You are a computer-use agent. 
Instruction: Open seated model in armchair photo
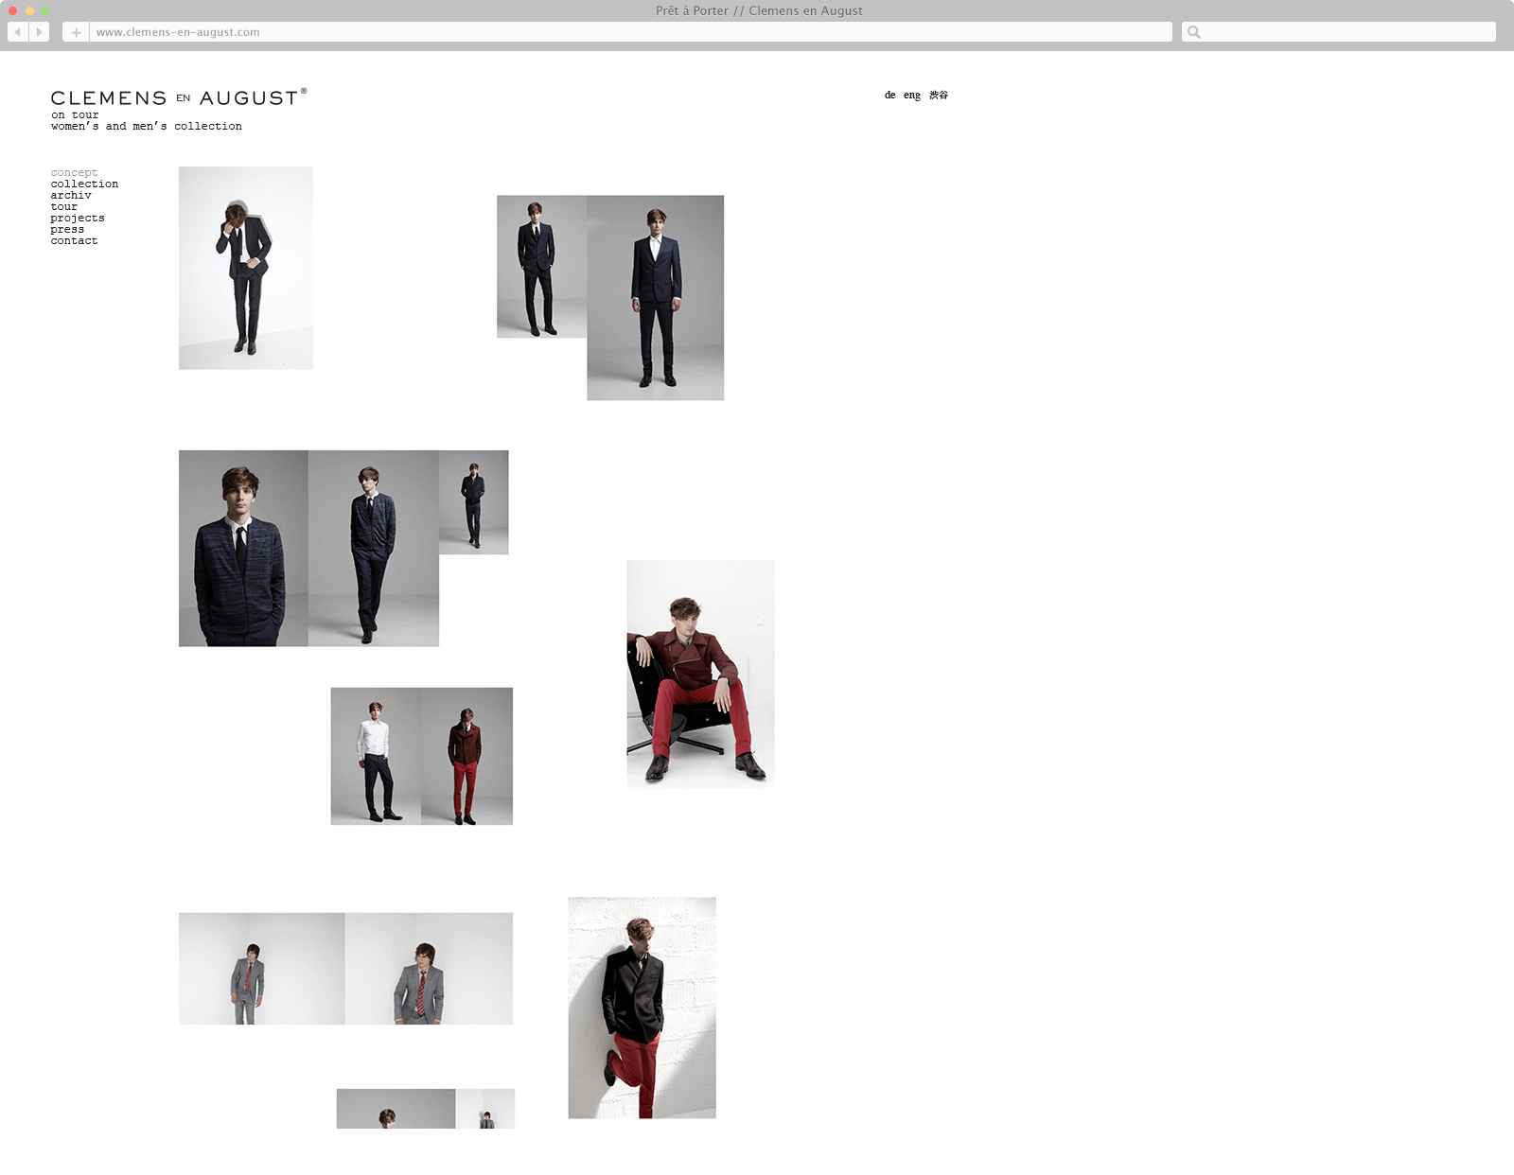700,674
